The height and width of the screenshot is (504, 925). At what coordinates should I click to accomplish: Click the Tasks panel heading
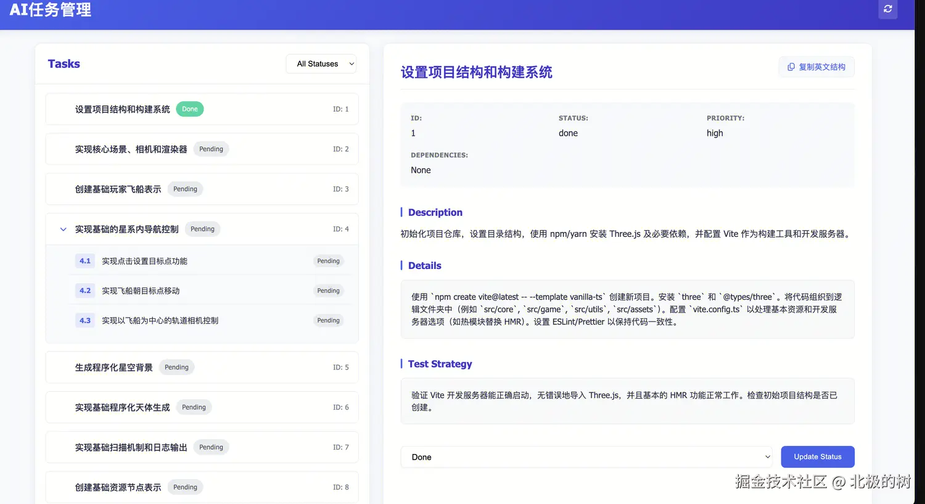[x=64, y=64]
